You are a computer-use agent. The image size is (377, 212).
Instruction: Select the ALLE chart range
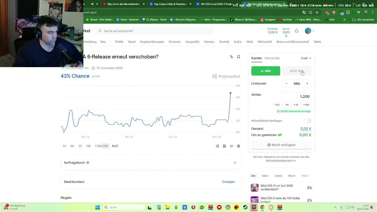point(115,146)
